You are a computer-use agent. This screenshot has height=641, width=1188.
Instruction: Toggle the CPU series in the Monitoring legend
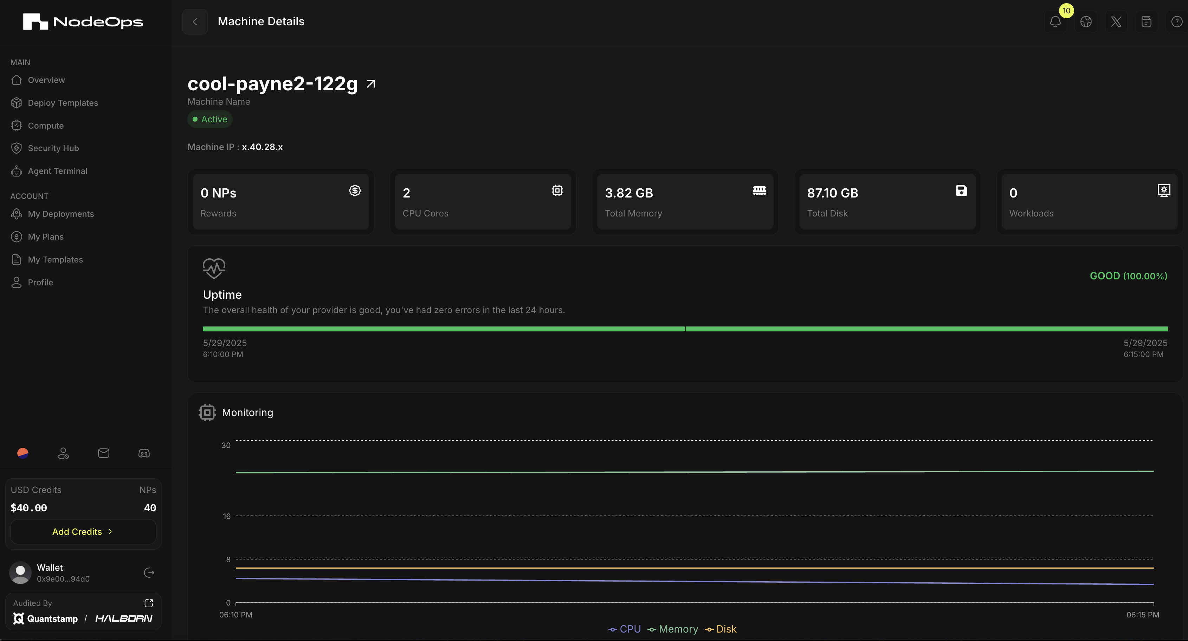tap(625, 629)
